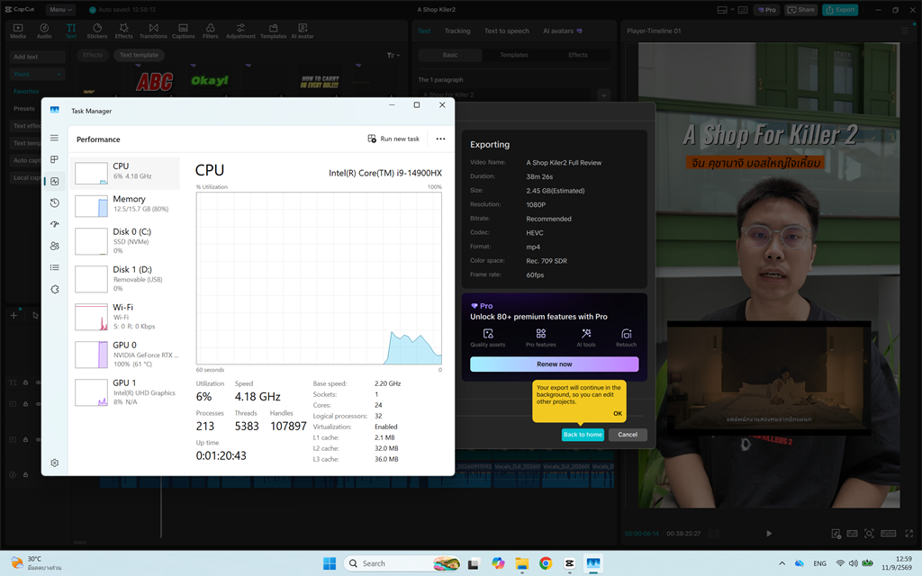This screenshot has width=922, height=576.
Task: Click Export button in CapCut title bar
Action: pyautogui.click(x=840, y=9)
